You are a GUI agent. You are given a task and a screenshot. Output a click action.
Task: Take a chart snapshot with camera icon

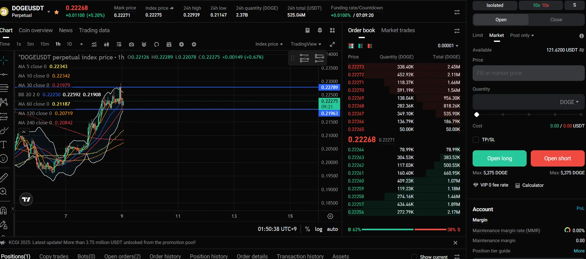click(132, 44)
